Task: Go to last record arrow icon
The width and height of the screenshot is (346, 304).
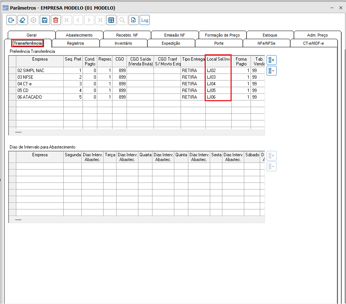Action: (100, 20)
